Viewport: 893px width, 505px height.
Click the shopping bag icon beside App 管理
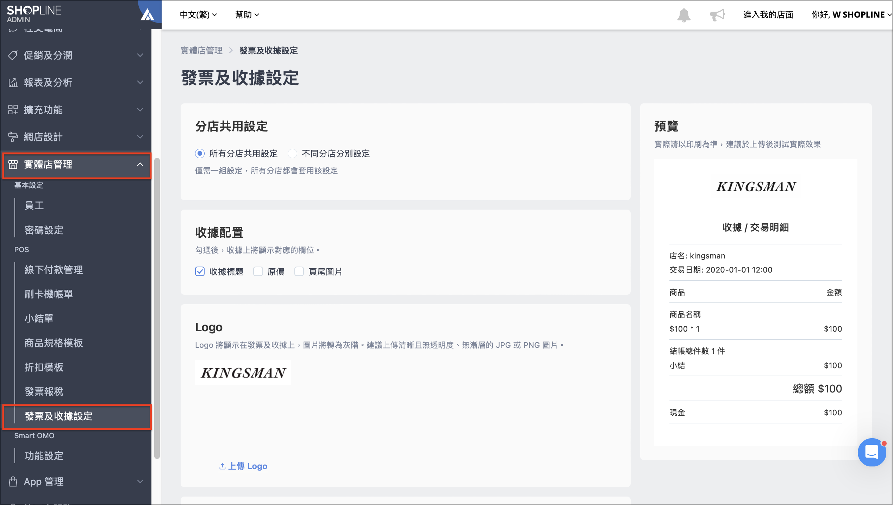pos(13,481)
